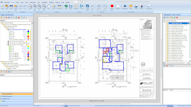This screenshot has height=107, width=191.
Task: Open the Estimating ribbon tab
Action: pos(33,3)
